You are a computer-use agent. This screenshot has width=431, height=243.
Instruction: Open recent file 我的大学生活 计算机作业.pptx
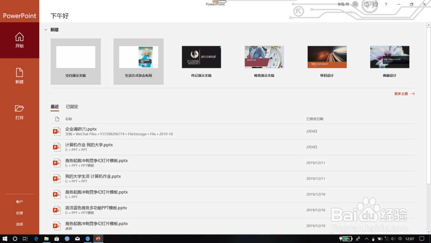pyautogui.click(x=233, y=179)
